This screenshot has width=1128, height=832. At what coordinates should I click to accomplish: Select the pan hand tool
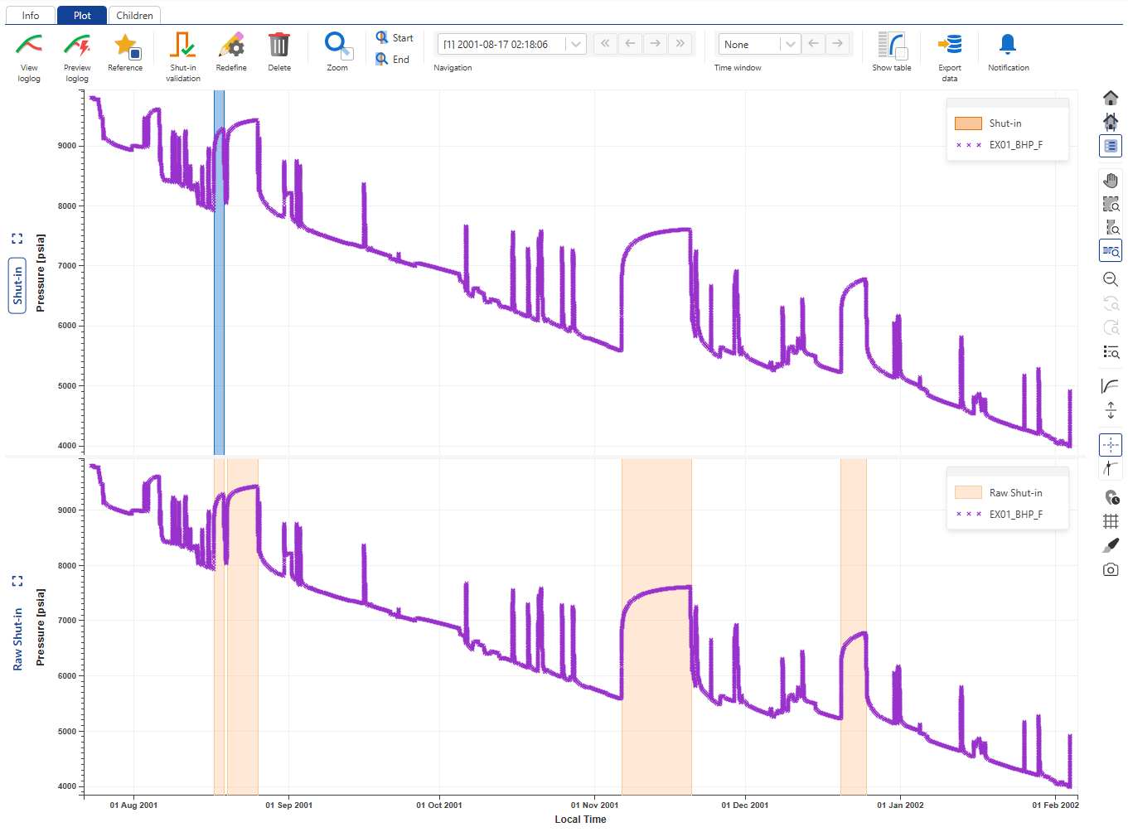coord(1111,180)
